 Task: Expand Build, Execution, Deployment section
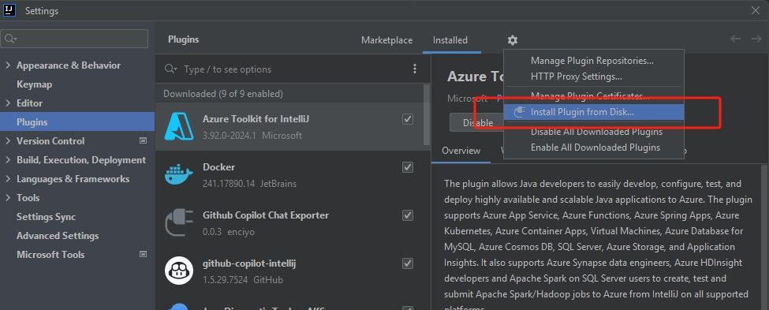pyautogui.click(x=7, y=160)
